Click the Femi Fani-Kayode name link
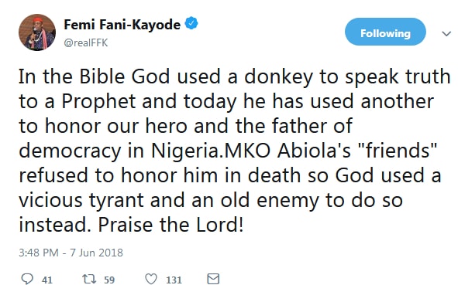 pyautogui.click(x=122, y=25)
